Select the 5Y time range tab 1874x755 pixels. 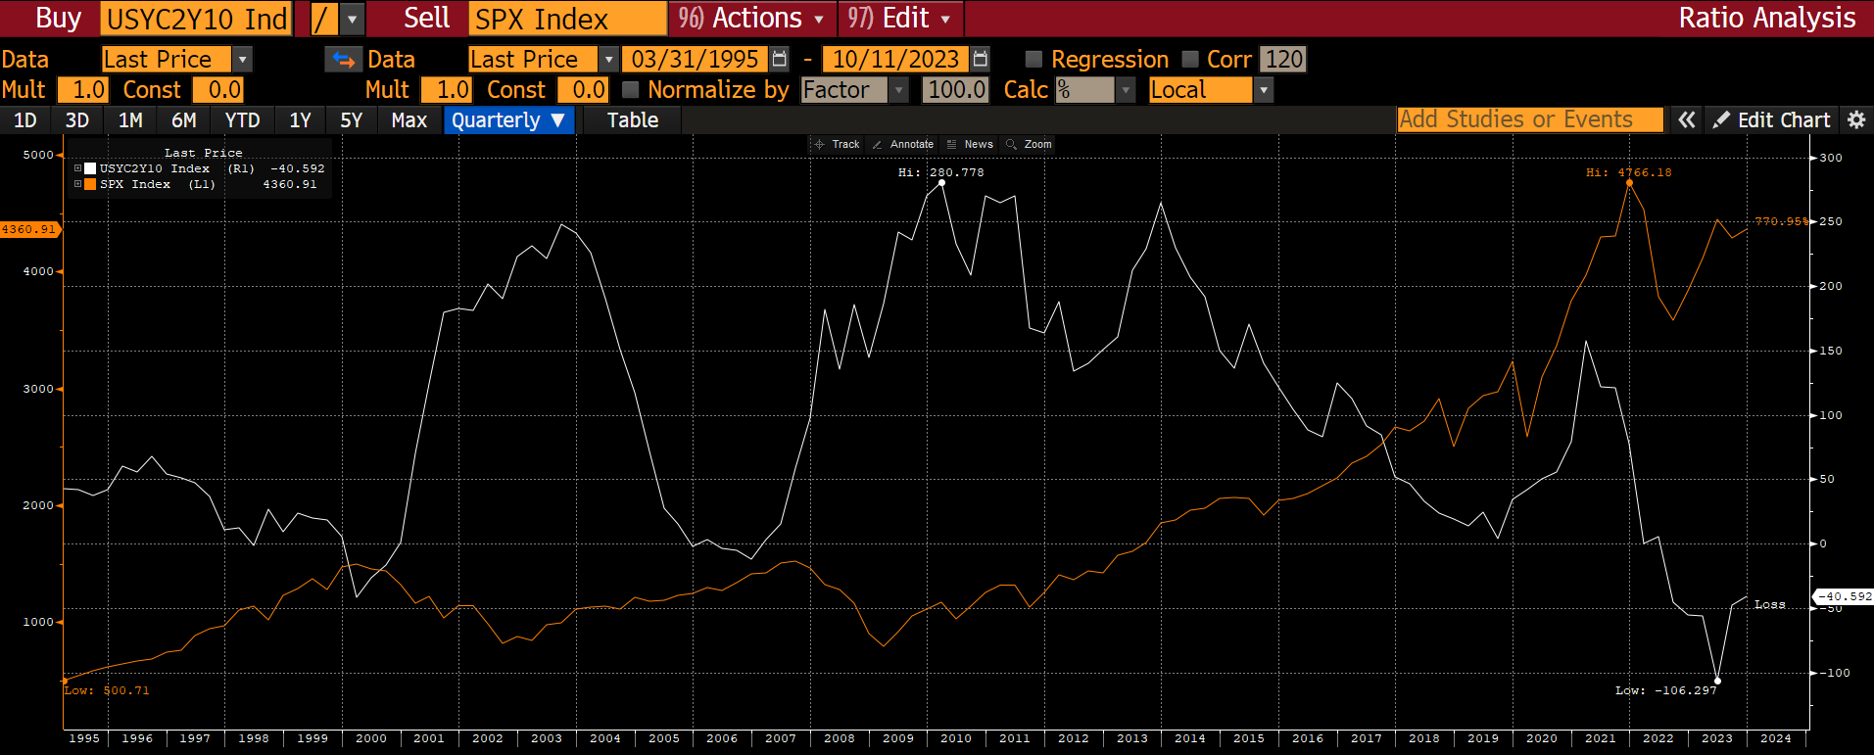[x=352, y=120]
